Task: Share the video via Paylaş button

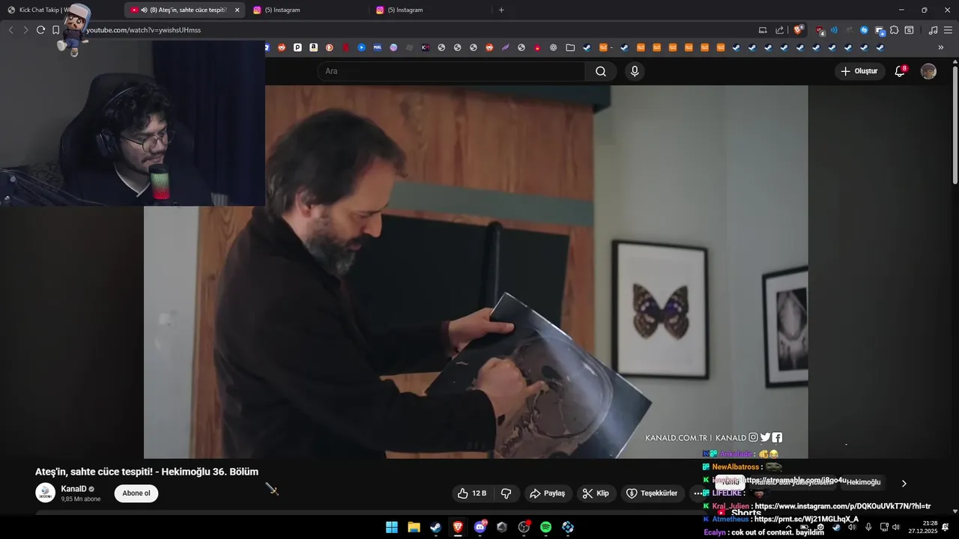Action: [547, 493]
